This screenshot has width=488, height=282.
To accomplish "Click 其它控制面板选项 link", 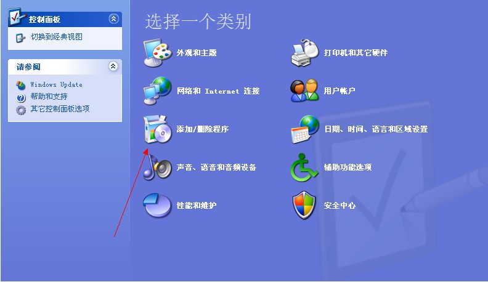I will [60, 109].
